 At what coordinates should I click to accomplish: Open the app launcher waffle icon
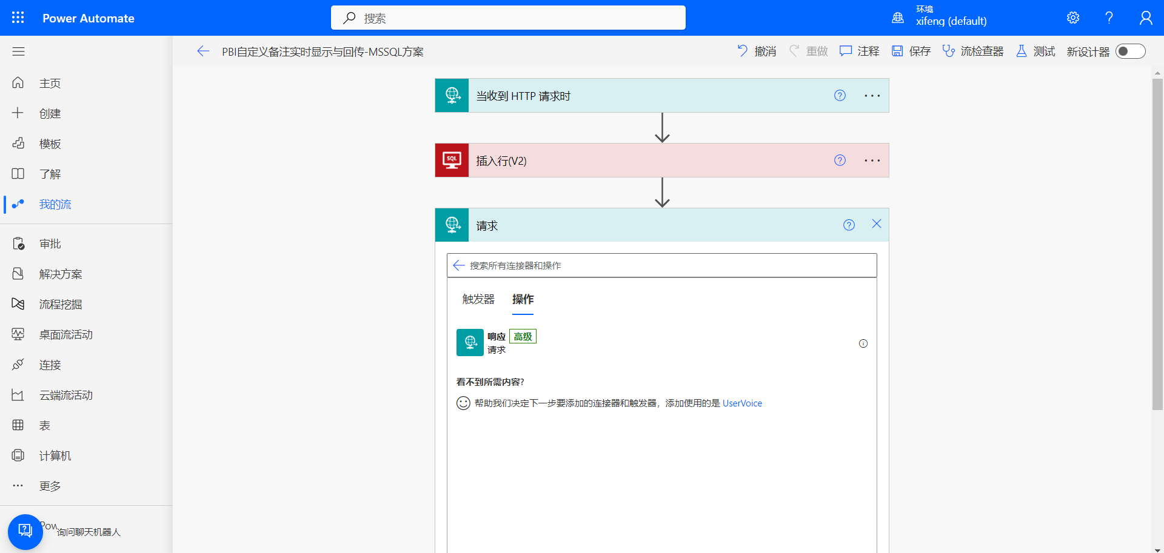(18, 18)
